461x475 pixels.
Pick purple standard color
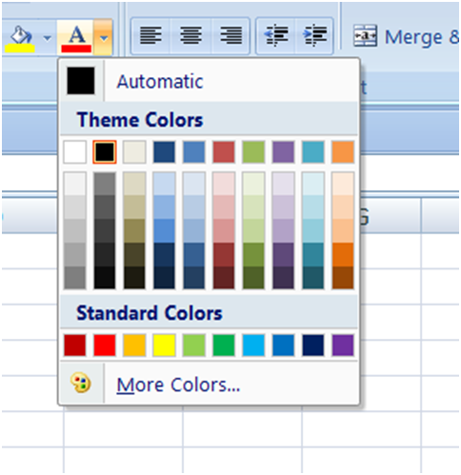tap(343, 345)
